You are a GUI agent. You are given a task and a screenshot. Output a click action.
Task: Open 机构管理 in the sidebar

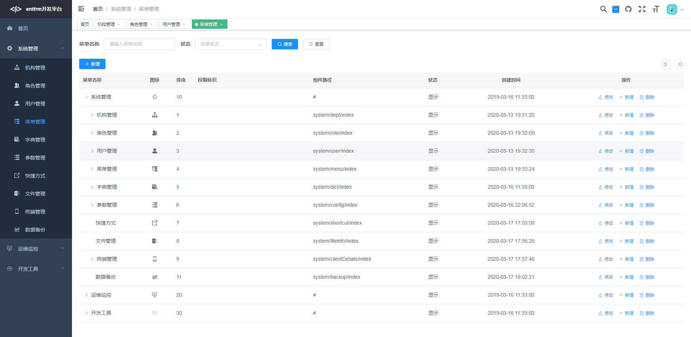point(36,68)
